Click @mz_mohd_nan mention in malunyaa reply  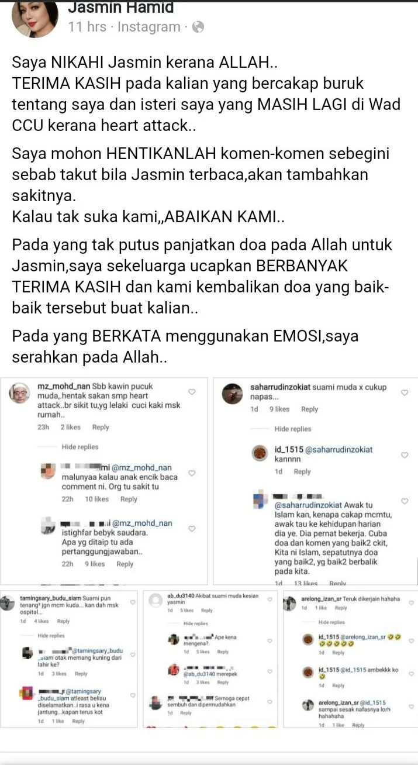[142, 468]
